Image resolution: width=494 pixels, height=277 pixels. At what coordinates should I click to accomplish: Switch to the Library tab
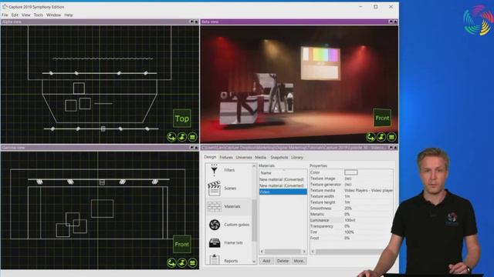point(297,157)
